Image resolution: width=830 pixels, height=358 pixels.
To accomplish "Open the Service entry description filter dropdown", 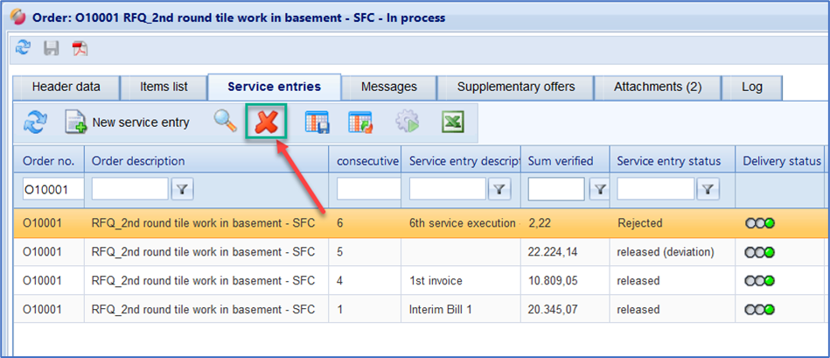I will pos(499,188).
